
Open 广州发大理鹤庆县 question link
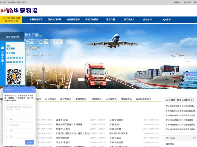[x=181, y=120]
